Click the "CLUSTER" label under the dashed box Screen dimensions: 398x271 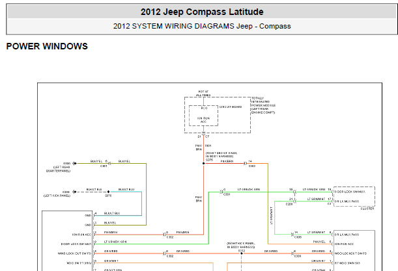tap(367, 209)
